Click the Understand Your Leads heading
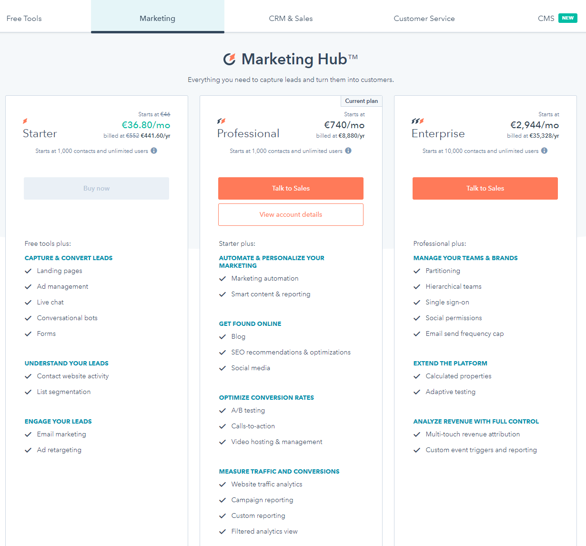Viewport: 586px width, 546px height. [67, 363]
